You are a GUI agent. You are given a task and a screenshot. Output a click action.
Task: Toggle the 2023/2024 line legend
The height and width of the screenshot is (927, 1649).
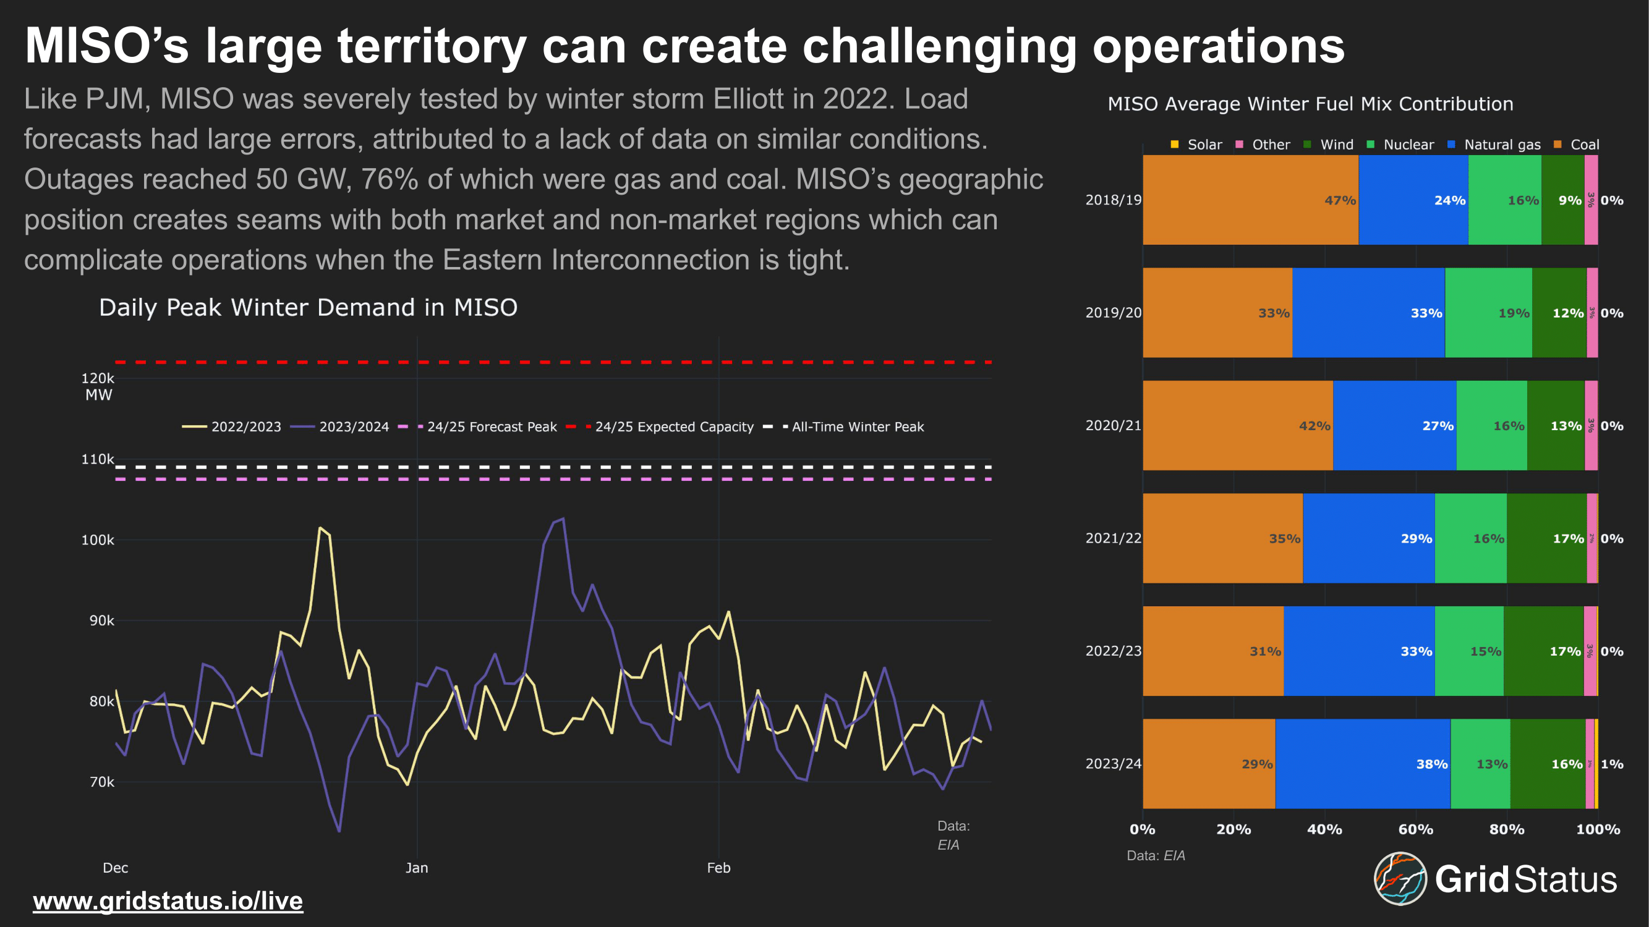[x=354, y=426]
